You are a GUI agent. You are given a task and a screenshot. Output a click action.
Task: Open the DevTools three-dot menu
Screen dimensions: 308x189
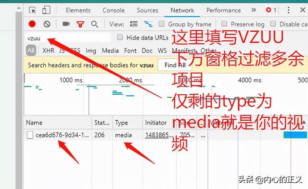tap(288, 10)
